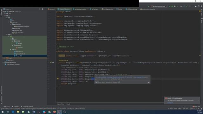This screenshot has width=203, height=114.
Task: Collapse the API project root node
Action: point(3,11)
